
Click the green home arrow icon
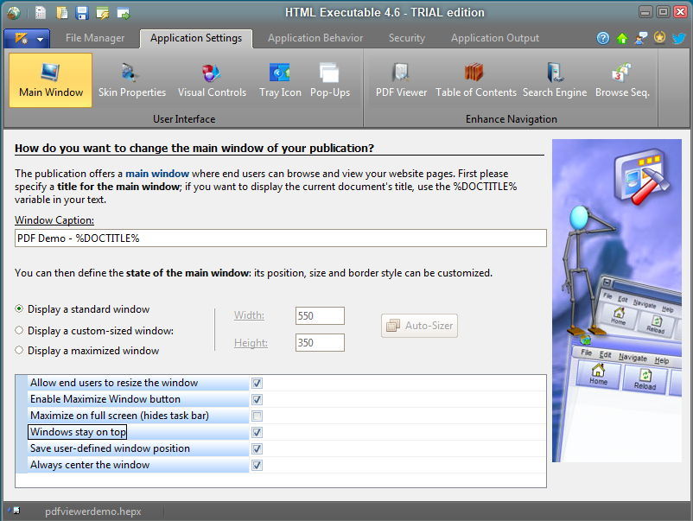[622, 38]
